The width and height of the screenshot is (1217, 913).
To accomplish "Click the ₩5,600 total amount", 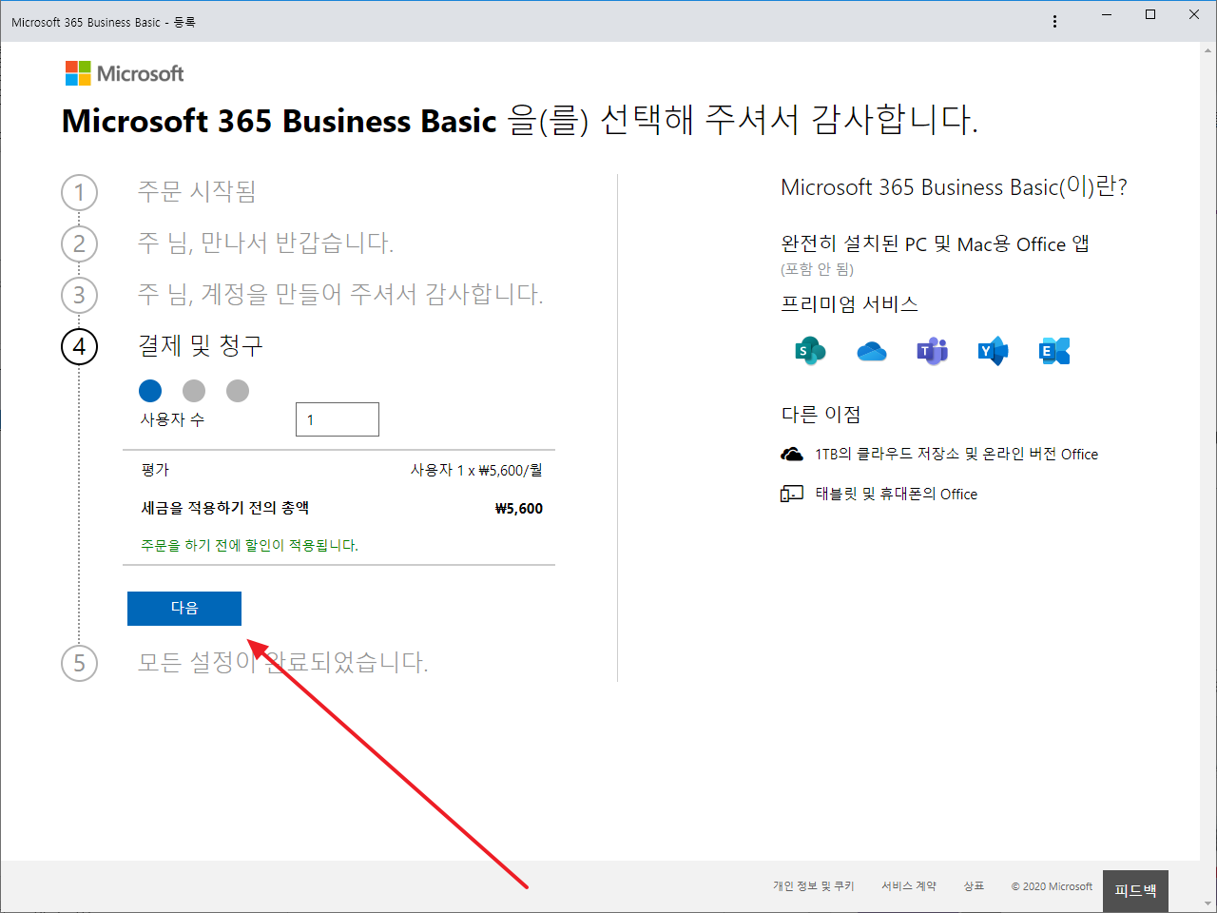I will coord(519,509).
